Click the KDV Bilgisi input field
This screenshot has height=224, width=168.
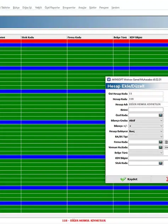click(148, 158)
